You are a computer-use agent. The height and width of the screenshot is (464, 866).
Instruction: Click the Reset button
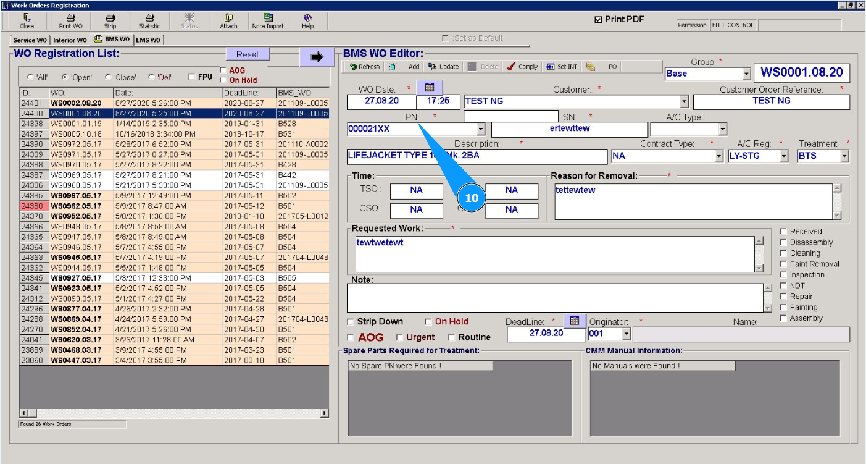(248, 54)
